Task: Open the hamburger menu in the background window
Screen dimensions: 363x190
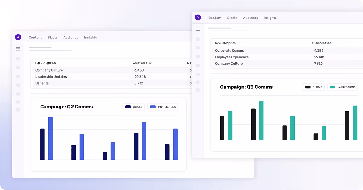Action: click(x=198, y=29)
